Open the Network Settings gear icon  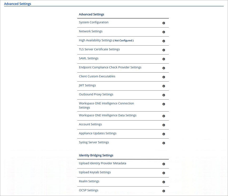tap(164, 32)
